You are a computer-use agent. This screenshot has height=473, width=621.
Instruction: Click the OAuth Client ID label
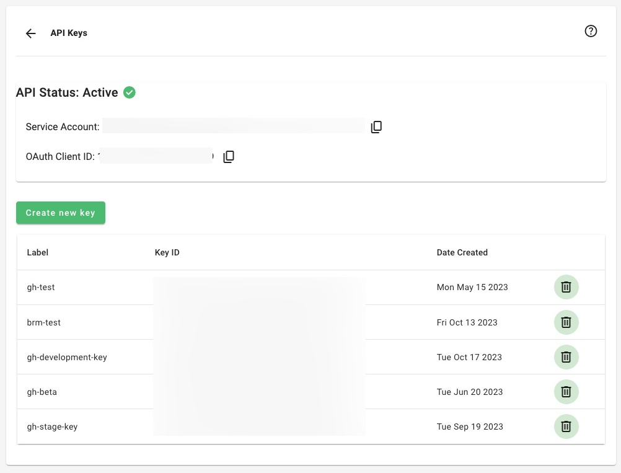pyautogui.click(x=60, y=156)
